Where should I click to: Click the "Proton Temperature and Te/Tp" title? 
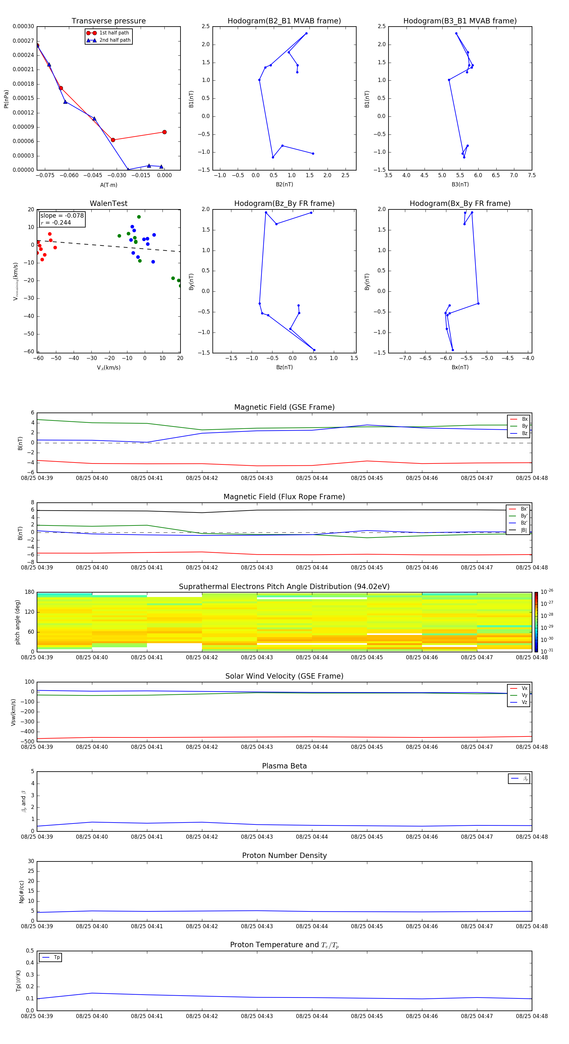click(x=284, y=945)
